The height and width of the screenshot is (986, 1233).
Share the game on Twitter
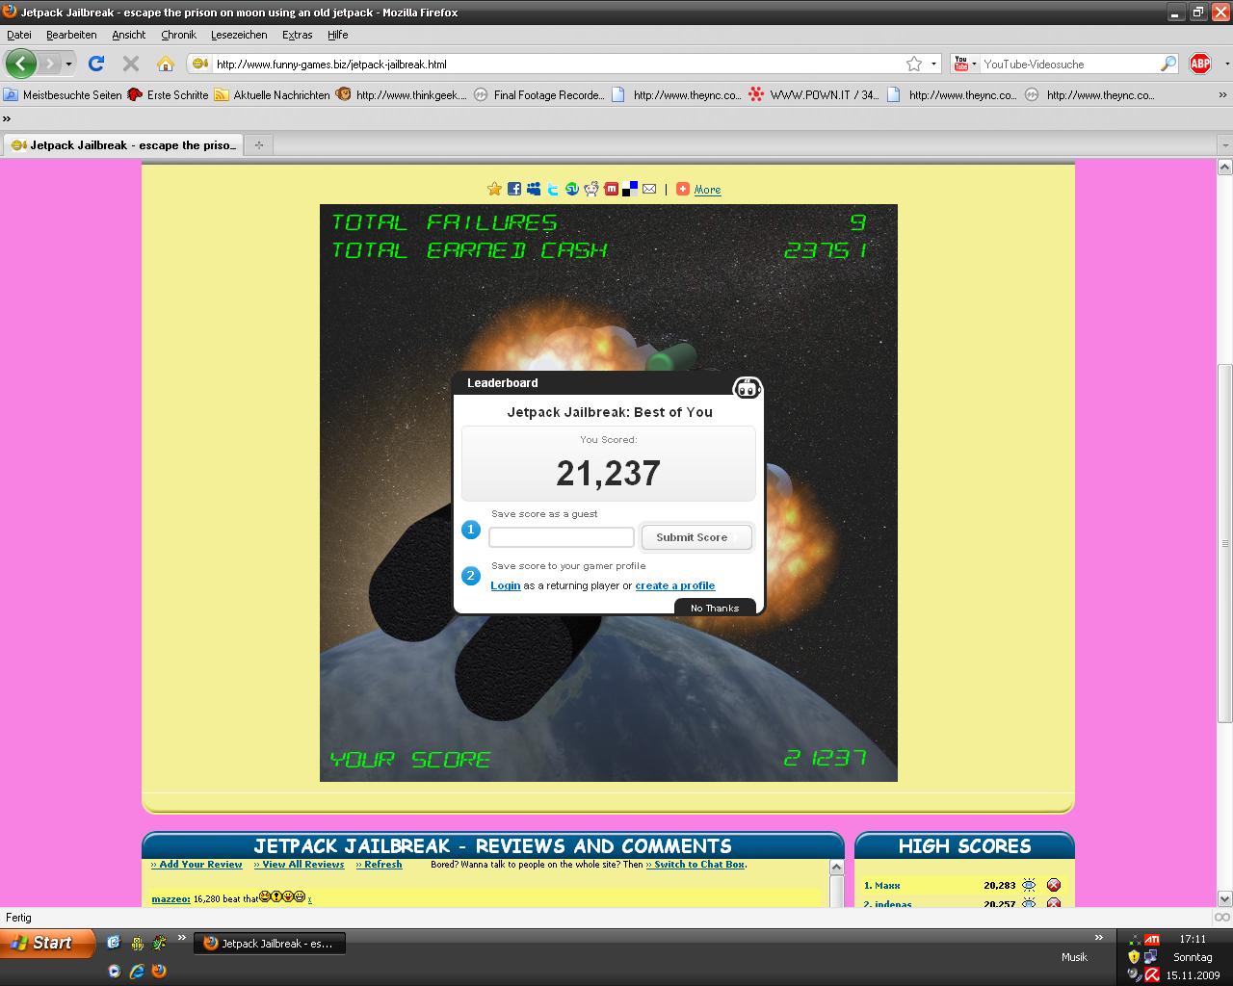pyautogui.click(x=553, y=189)
